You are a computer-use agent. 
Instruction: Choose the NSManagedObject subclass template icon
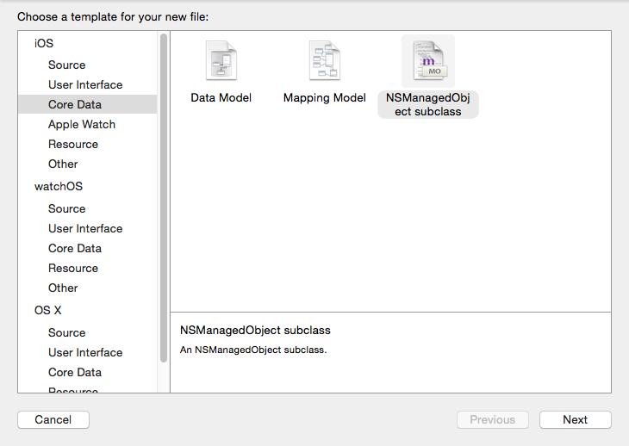(428, 60)
